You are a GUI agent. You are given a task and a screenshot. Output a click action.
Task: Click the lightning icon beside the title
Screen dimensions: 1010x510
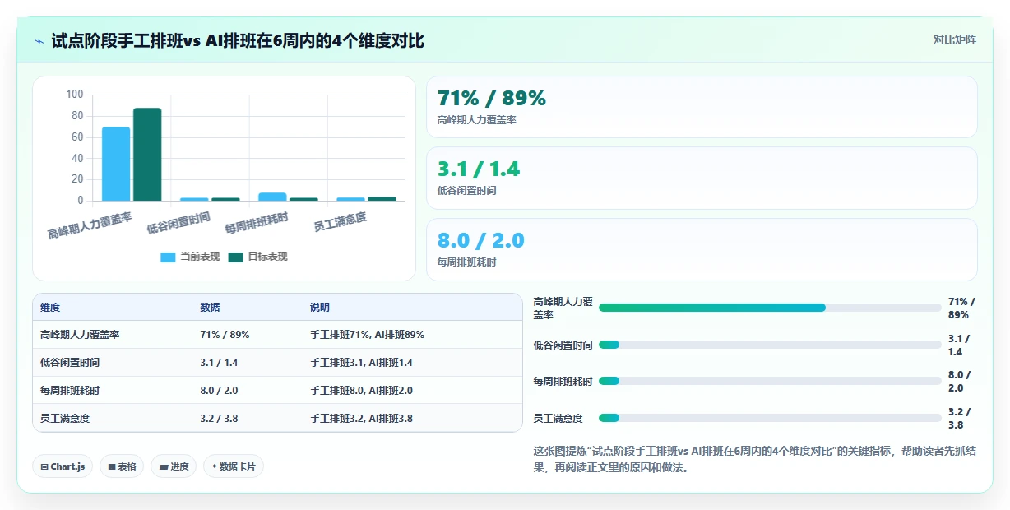point(39,40)
